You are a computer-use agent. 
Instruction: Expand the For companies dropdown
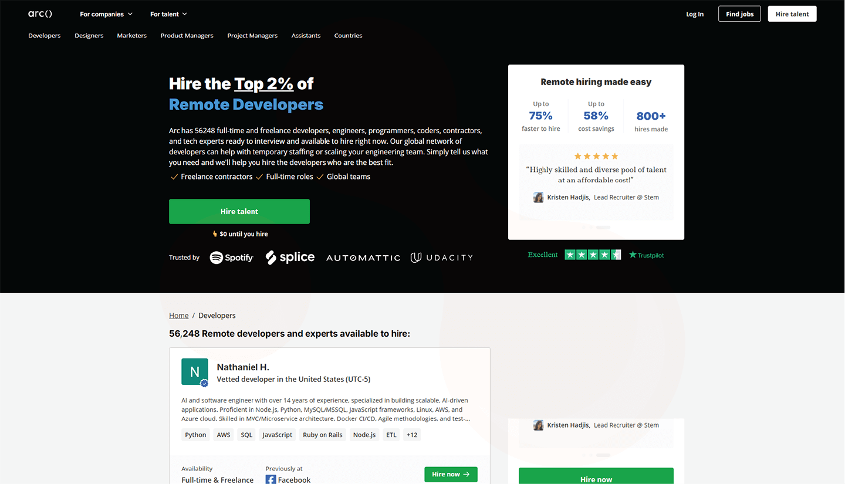(x=106, y=14)
